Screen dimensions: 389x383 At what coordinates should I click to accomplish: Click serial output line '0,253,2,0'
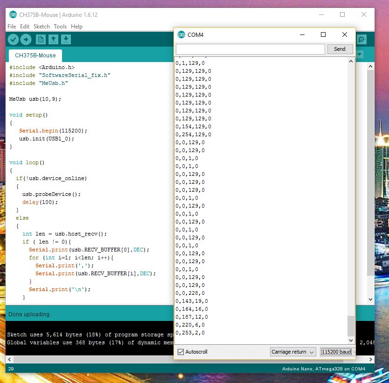[x=190, y=333]
